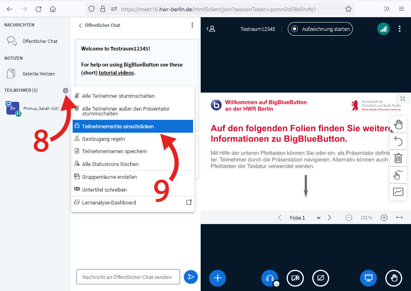Start recording with Aufzeichnung starten
The height and width of the screenshot is (291, 411).
(320, 28)
